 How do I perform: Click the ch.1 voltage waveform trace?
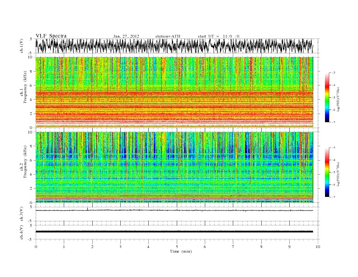click(x=174, y=46)
